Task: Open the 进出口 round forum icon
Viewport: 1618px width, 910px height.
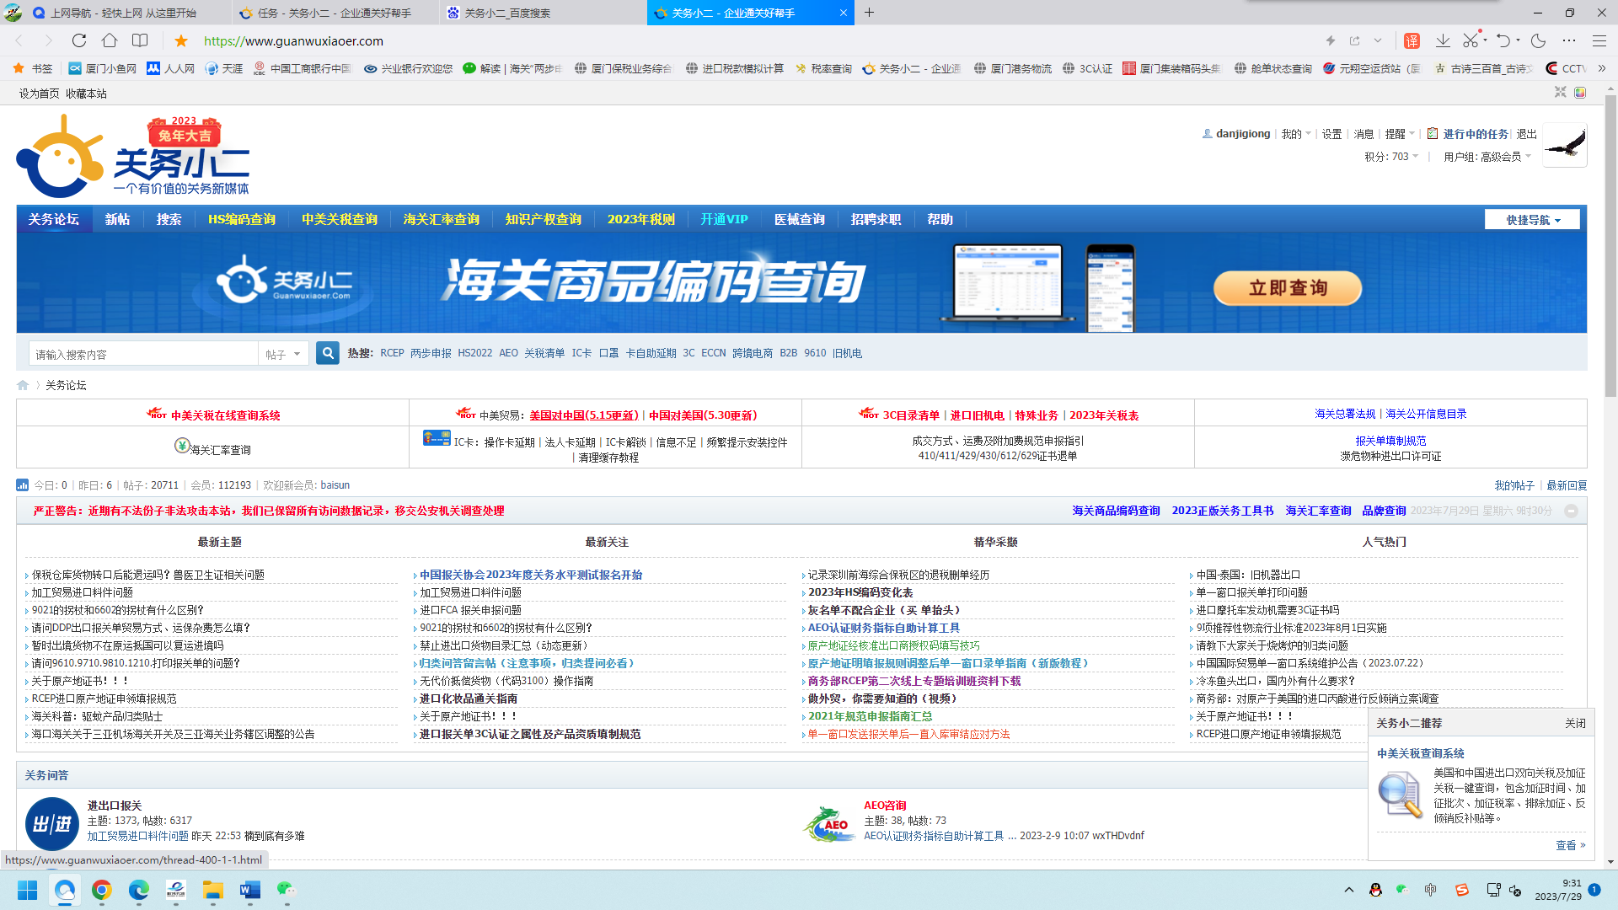Action: tap(52, 823)
